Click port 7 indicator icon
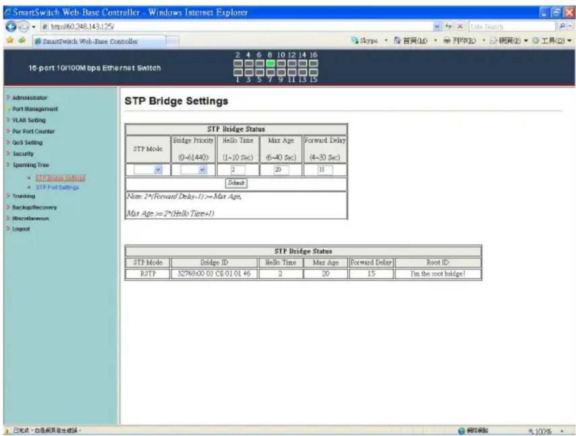The image size is (576, 436). pyautogui.click(x=271, y=73)
